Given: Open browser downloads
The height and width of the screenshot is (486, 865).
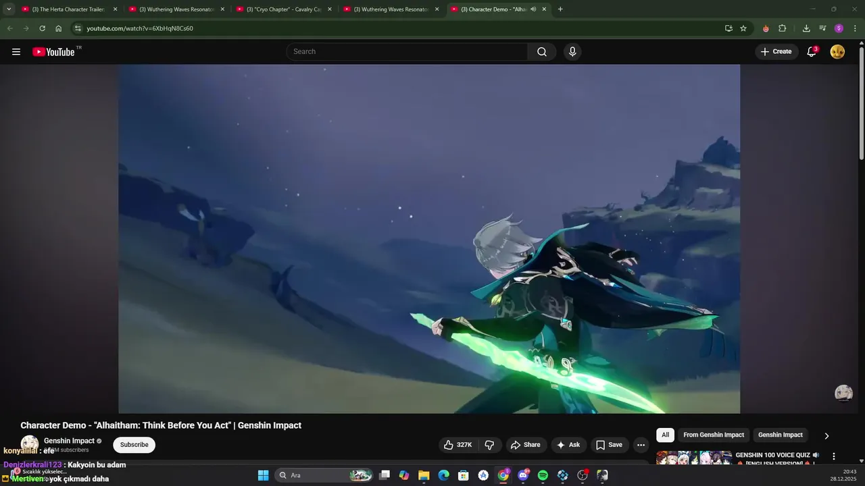Looking at the screenshot, I should pos(806,28).
